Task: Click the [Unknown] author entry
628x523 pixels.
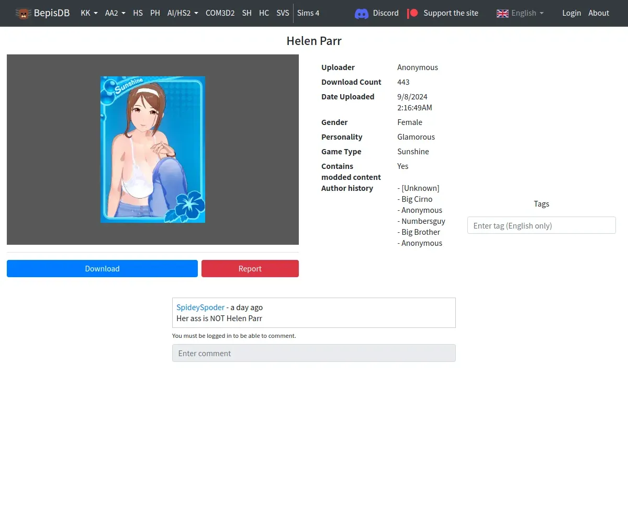Action: (x=418, y=188)
